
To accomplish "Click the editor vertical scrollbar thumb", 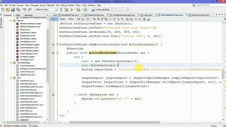I will [223, 74].
